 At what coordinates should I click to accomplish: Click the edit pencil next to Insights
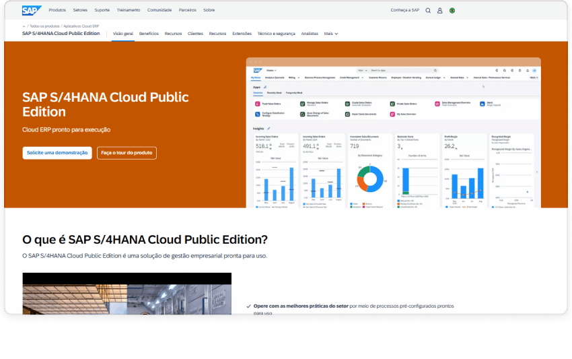(269, 129)
